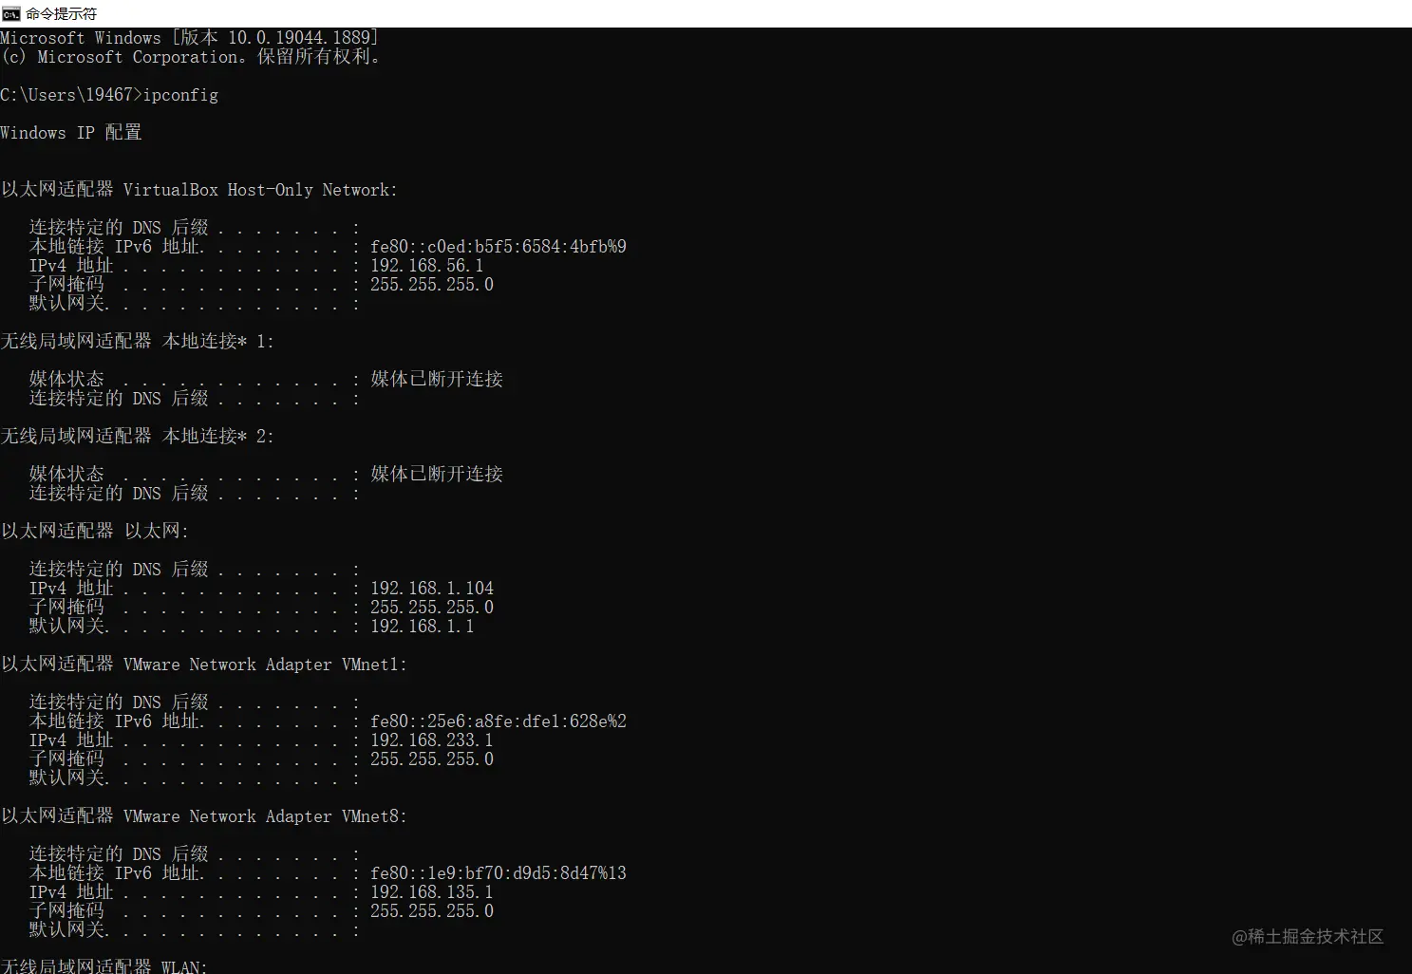The width and height of the screenshot is (1412, 974).
Task: Click the typed command ipconfig
Action: [x=180, y=95]
